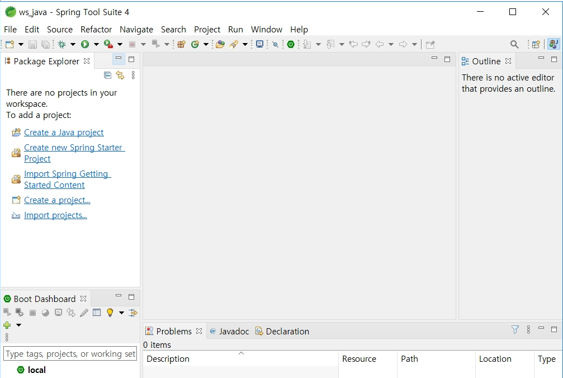This screenshot has height=378, width=563.
Task: Click the Open Console monitor icon
Action: coord(259,44)
